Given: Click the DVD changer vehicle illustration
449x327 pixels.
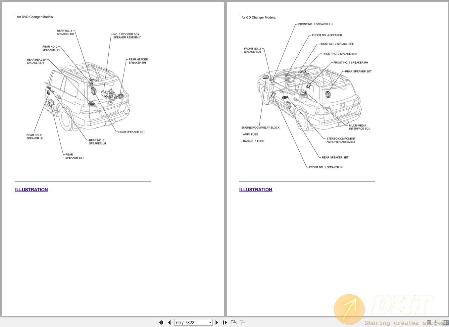Looking at the screenshot, I should pos(87,96).
